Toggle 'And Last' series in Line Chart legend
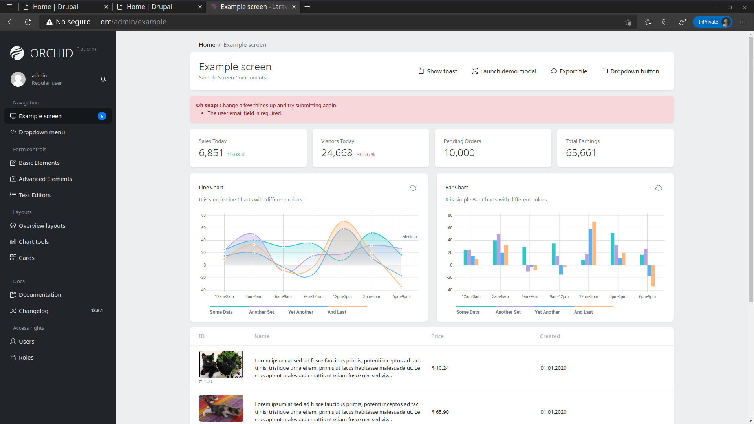The height and width of the screenshot is (424, 754). click(x=337, y=312)
